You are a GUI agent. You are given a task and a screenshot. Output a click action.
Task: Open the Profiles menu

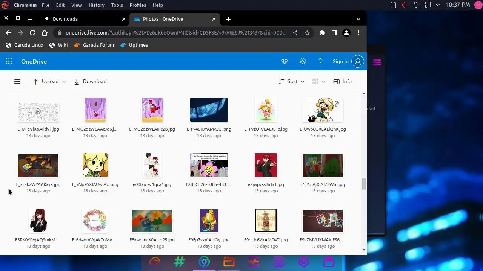click(x=138, y=5)
